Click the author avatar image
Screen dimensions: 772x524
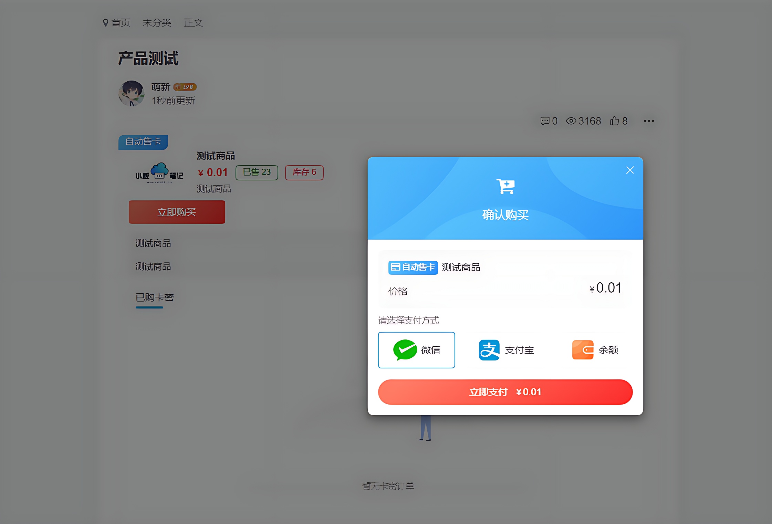[x=131, y=93]
